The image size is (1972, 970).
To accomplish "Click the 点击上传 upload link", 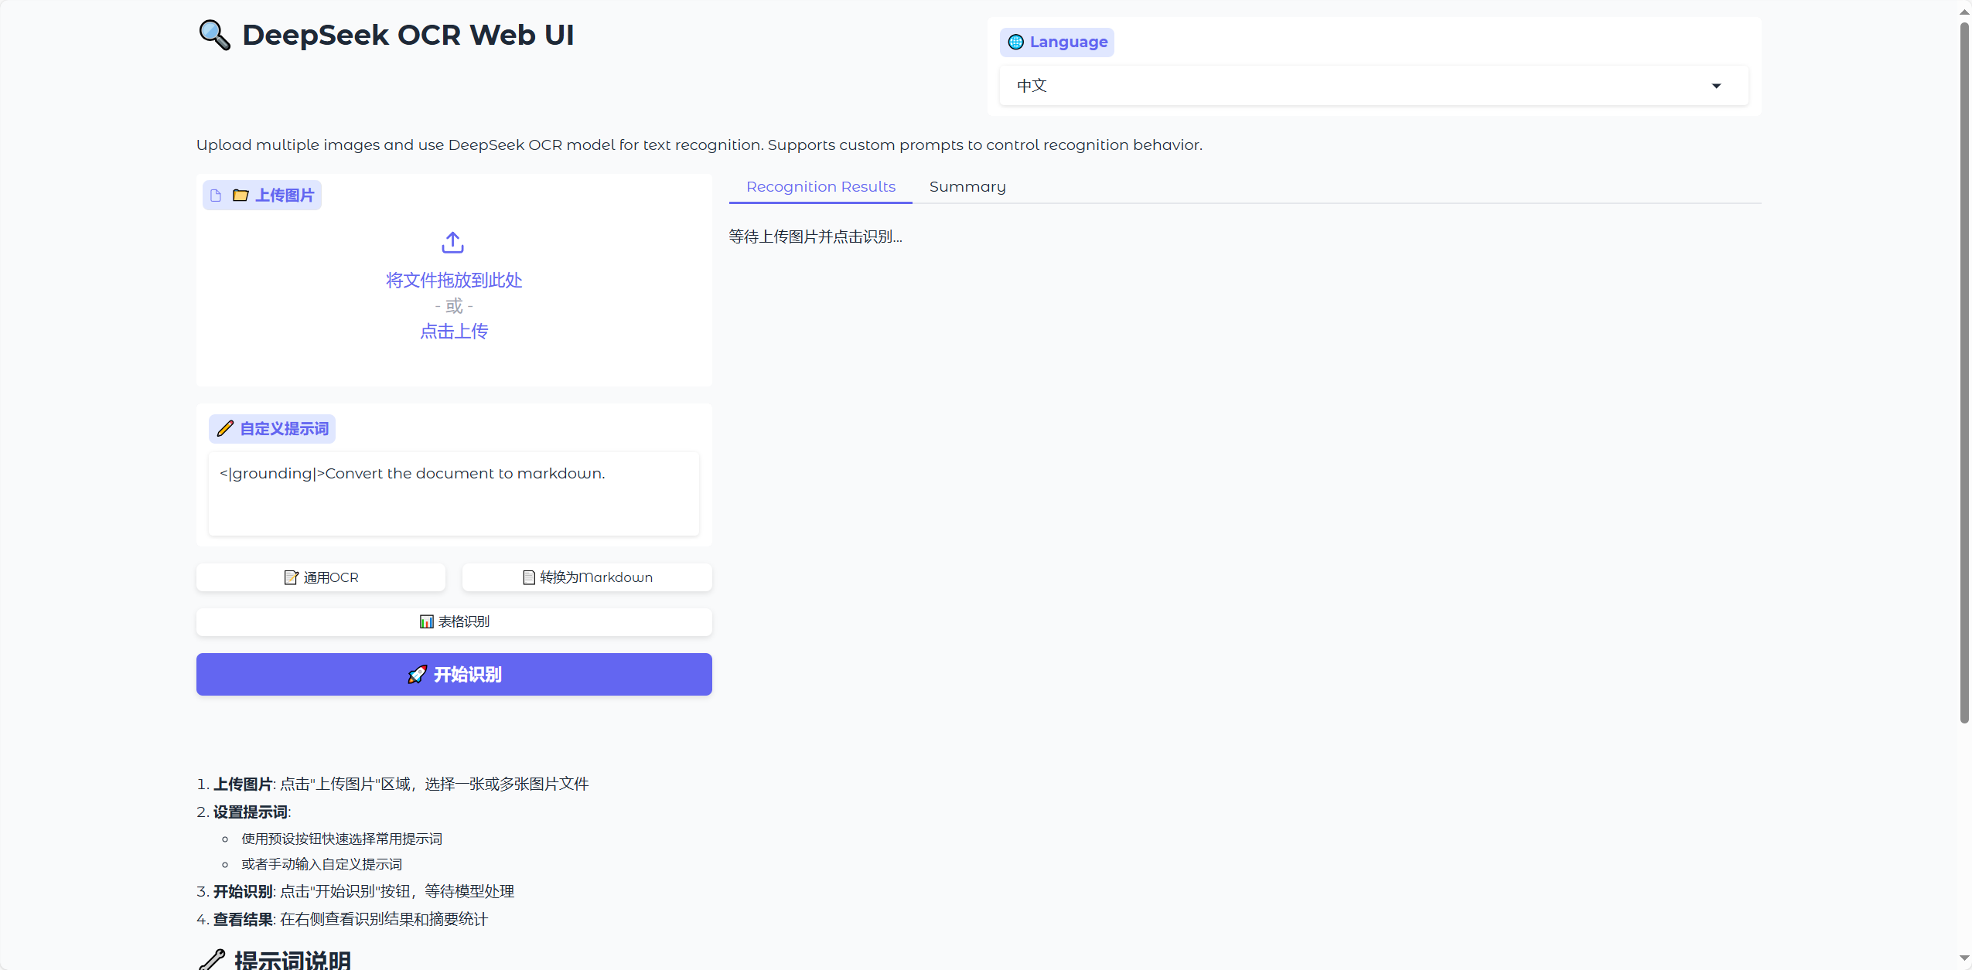I will [x=453, y=331].
